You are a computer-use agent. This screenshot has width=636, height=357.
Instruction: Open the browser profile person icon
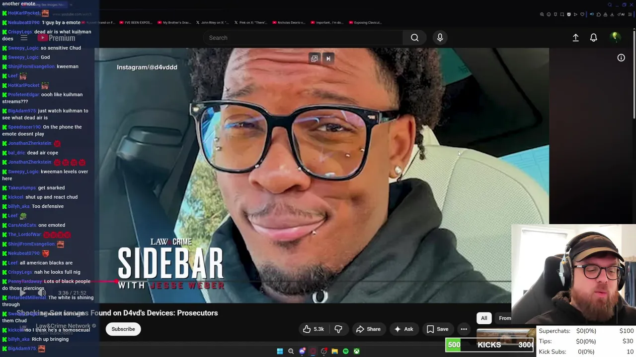[x=605, y=14]
